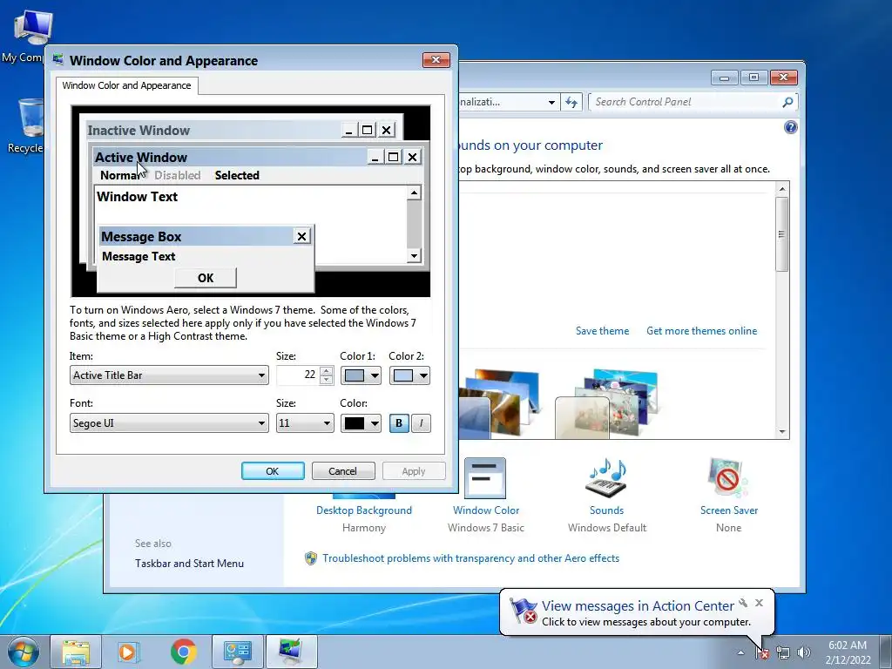Screen dimensions: 892x669
Task: Click the Window Color icon
Action: (485, 478)
